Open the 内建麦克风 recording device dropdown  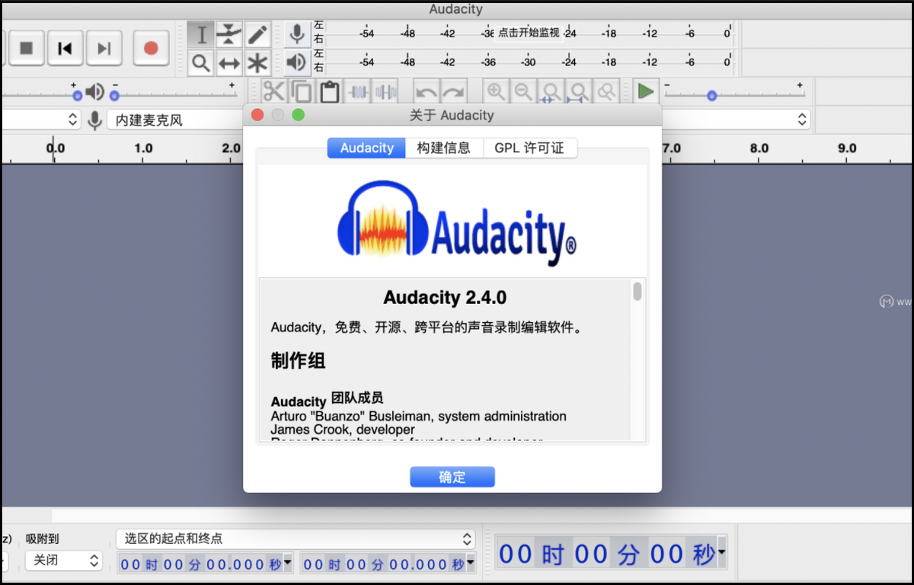(175, 120)
